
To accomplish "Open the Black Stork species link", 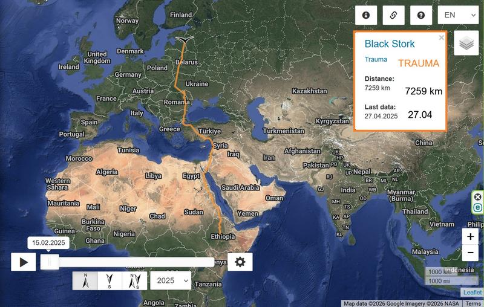I will tap(390, 44).
